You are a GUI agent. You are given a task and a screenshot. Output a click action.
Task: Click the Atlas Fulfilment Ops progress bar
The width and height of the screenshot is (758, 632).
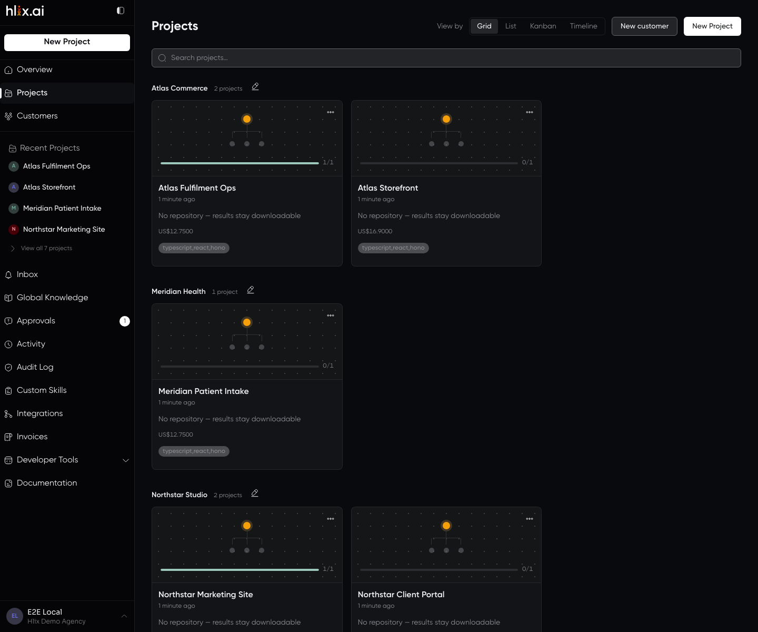click(x=240, y=163)
